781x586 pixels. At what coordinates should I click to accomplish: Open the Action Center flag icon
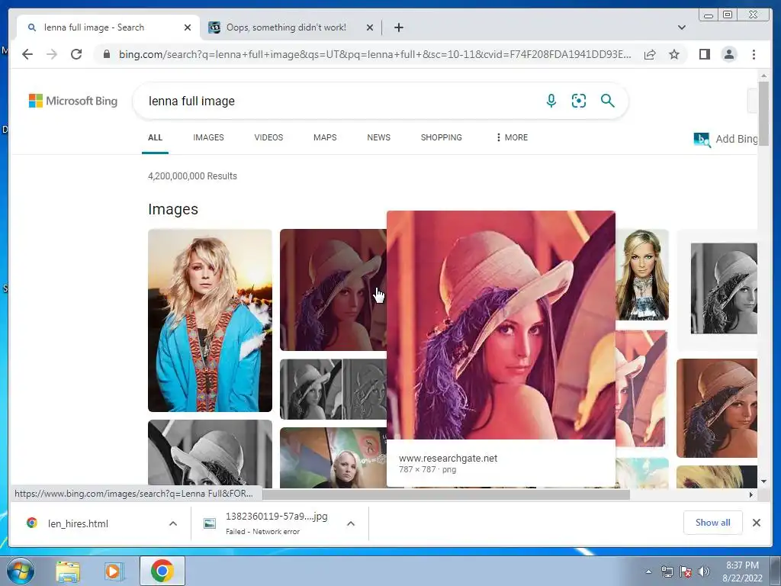coord(686,572)
